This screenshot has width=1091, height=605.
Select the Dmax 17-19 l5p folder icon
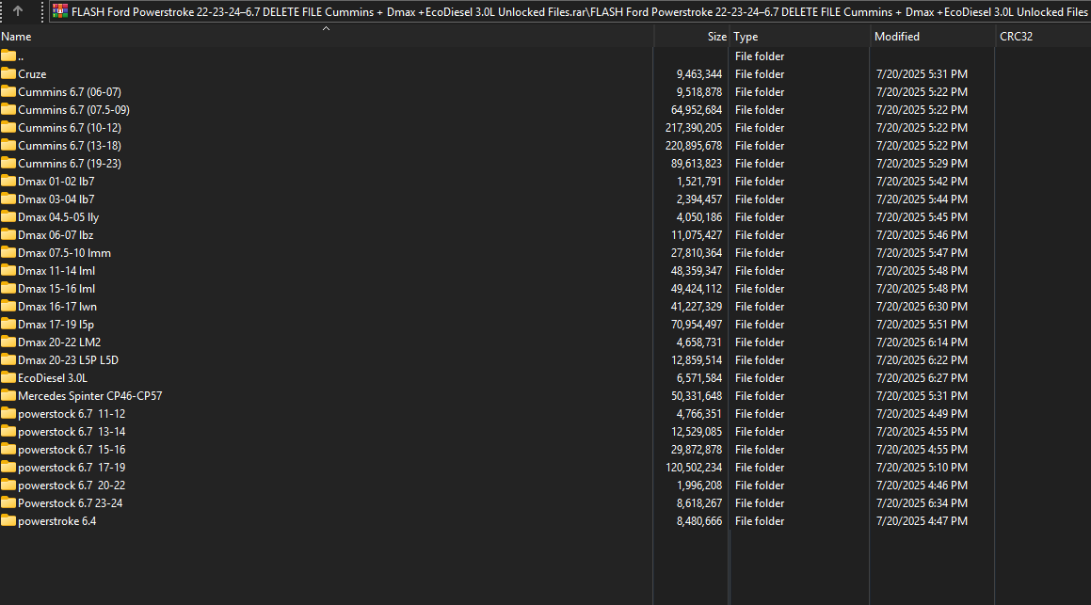pyautogui.click(x=8, y=324)
